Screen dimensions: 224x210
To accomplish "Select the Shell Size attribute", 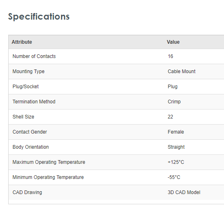I will click(x=23, y=117).
